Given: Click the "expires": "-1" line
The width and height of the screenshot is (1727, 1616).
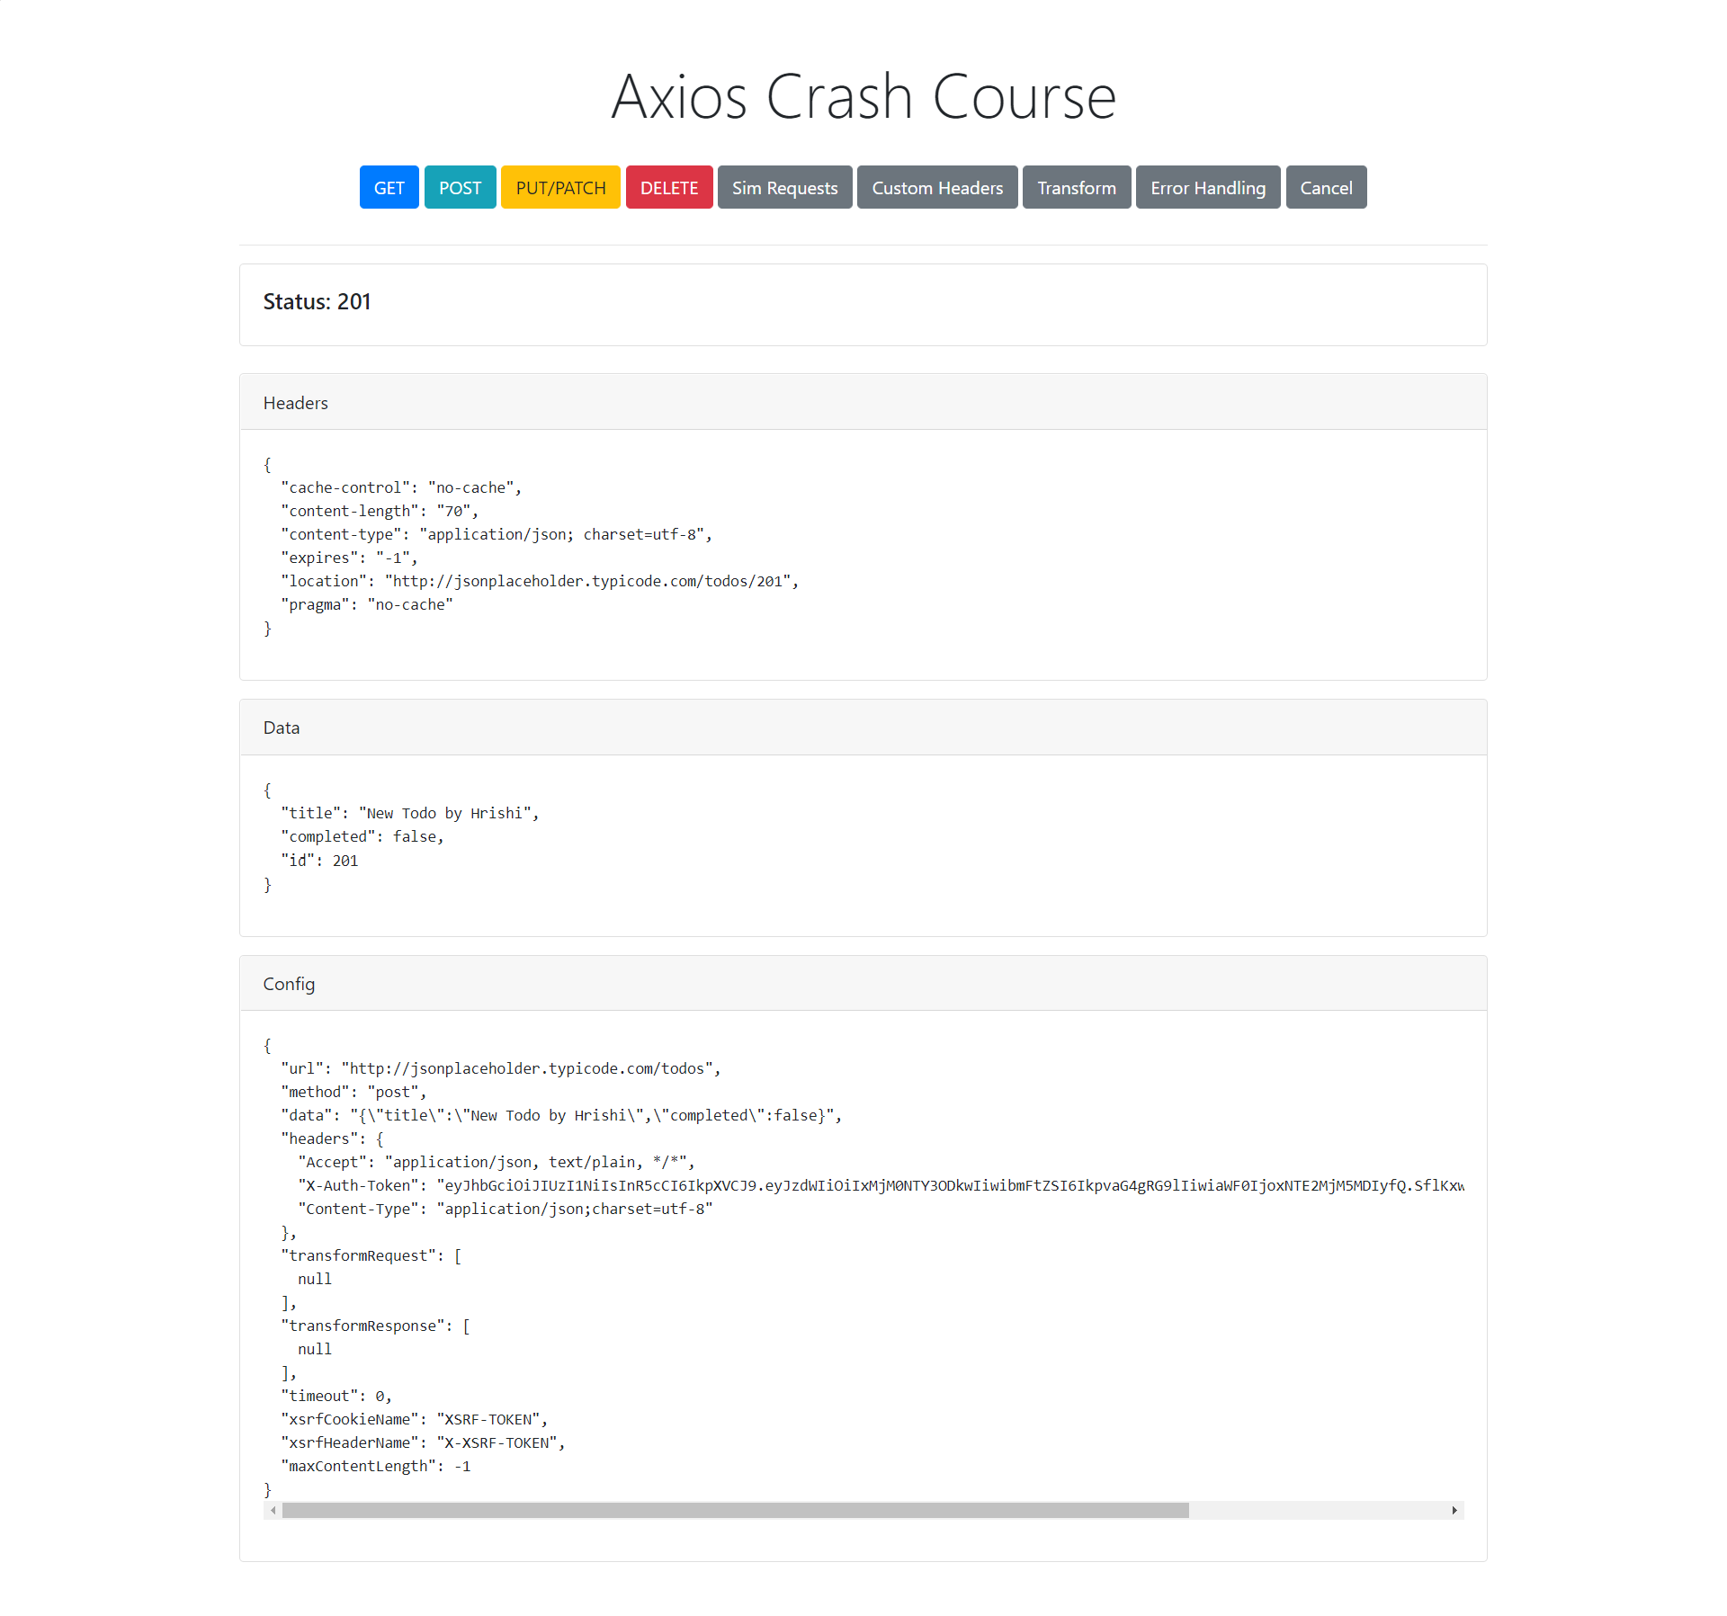Looking at the screenshot, I should coord(349,558).
